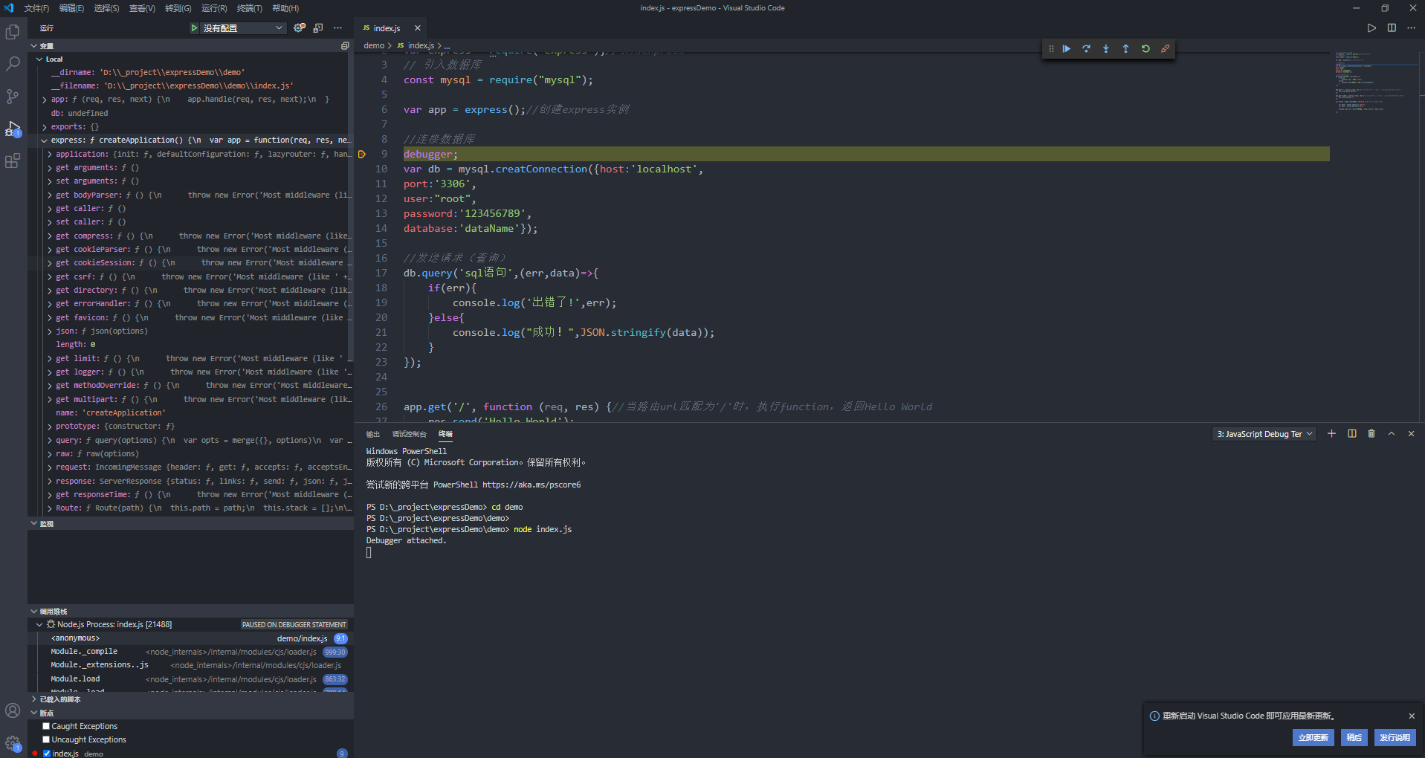Close the index.js editor tab

418,28
